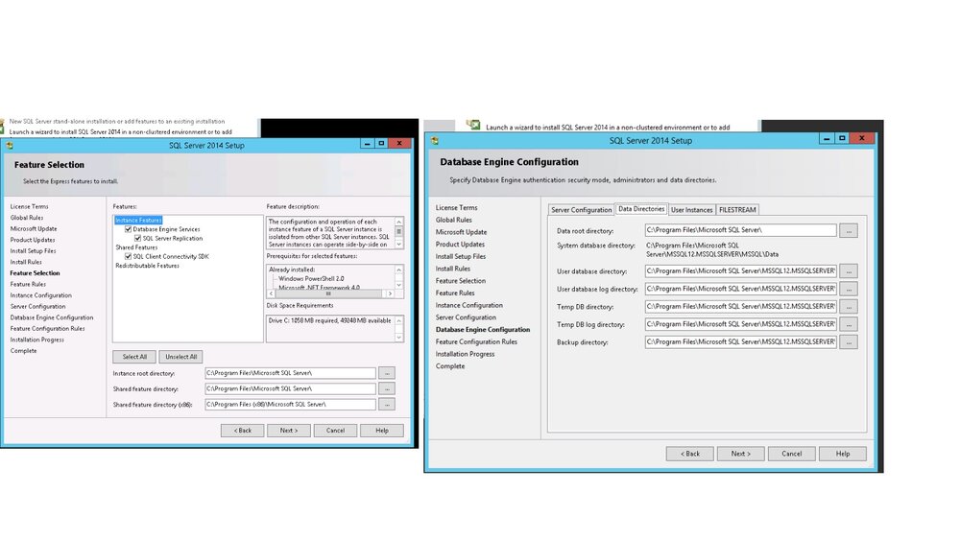Viewport: 960px width, 539px height.
Task: Browse for Backup directory
Action: tap(849, 342)
